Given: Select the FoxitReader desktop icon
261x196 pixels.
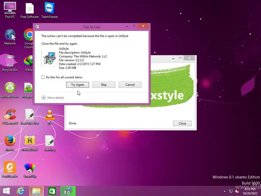Looking at the screenshot, I should pos(10,169).
